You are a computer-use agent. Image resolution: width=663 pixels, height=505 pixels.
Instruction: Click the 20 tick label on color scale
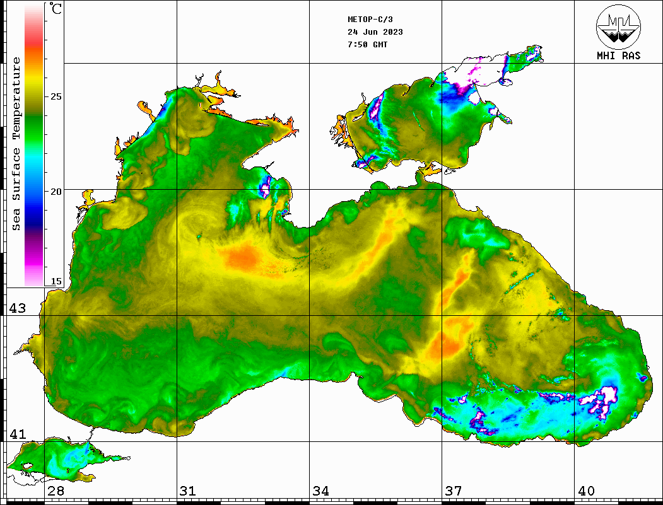coord(56,192)
